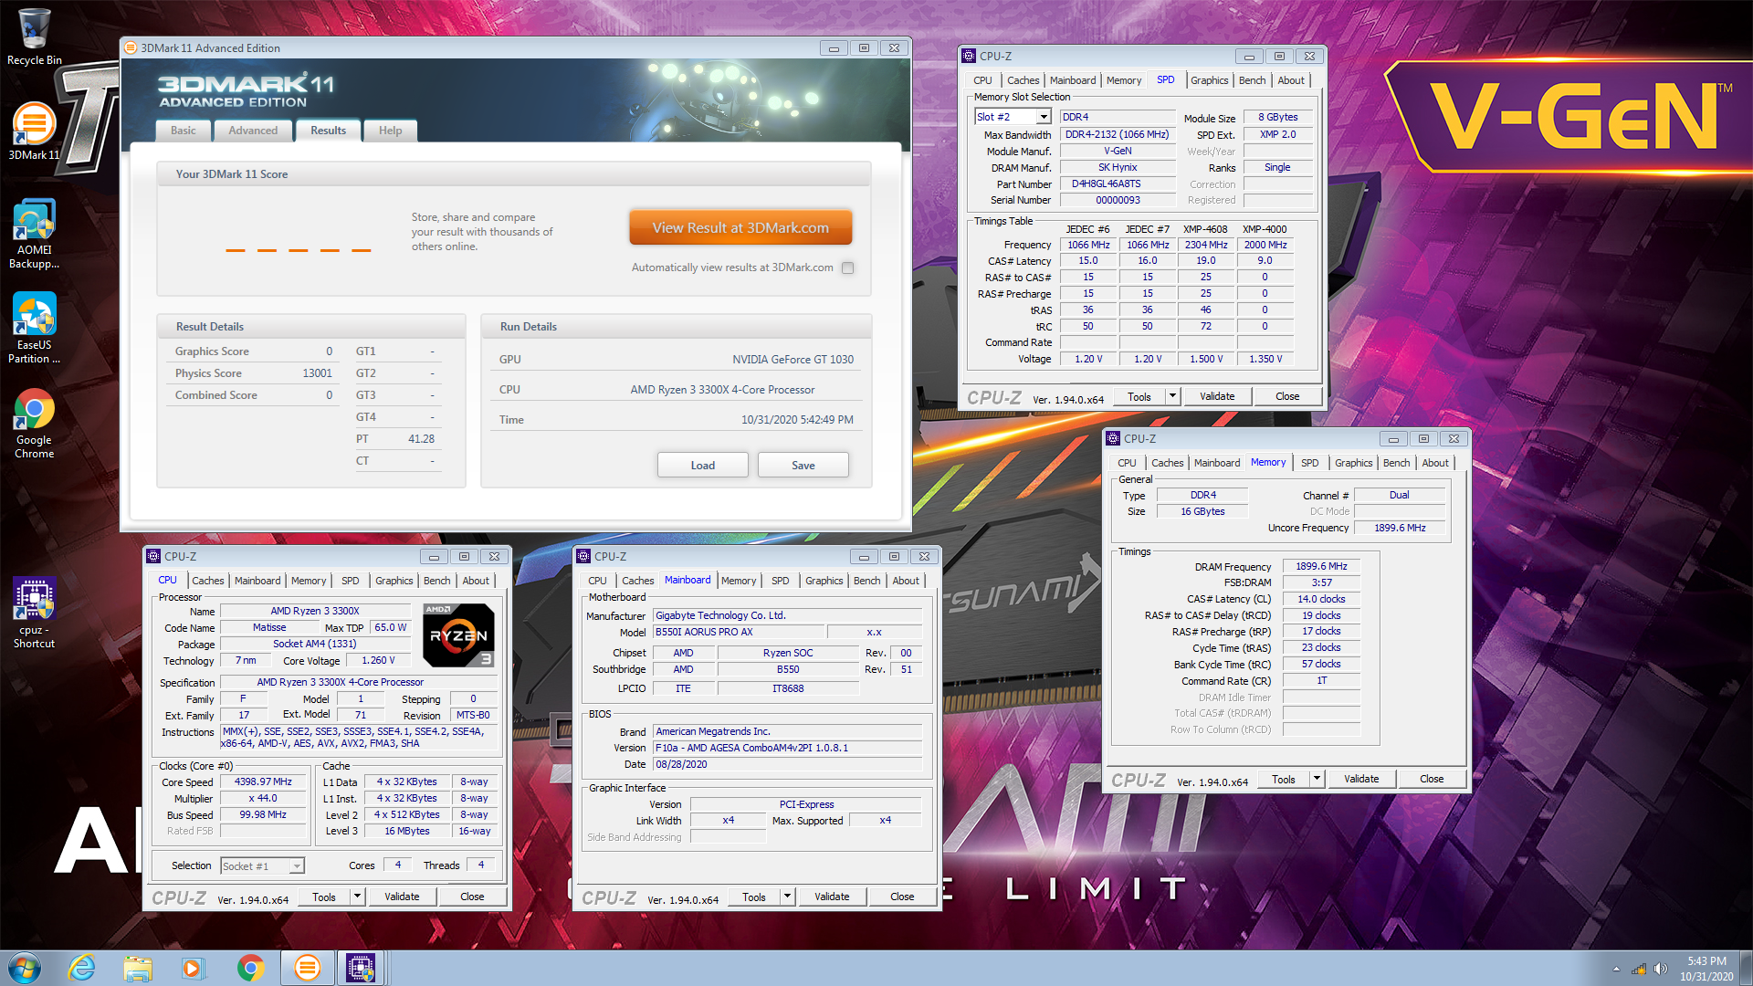Expand Tools arrow in SPD CPU-Z window
Image resolution: width=1753 pixels, height=986 pixels.
[1173, 396]
